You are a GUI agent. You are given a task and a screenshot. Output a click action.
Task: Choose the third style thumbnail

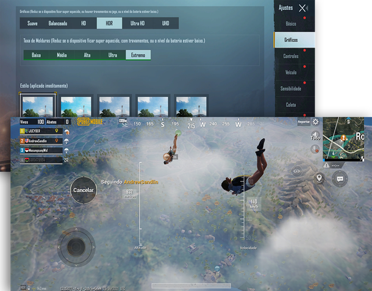(115, 106)
